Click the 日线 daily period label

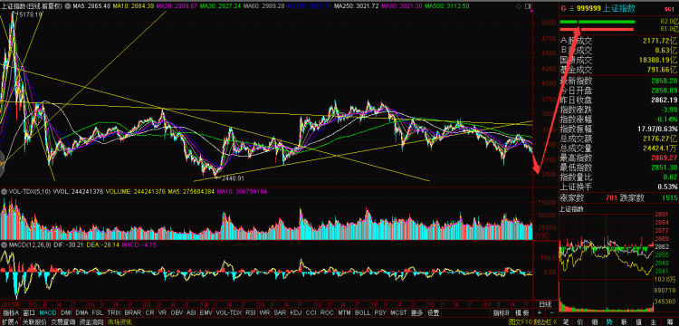(545, 304)
